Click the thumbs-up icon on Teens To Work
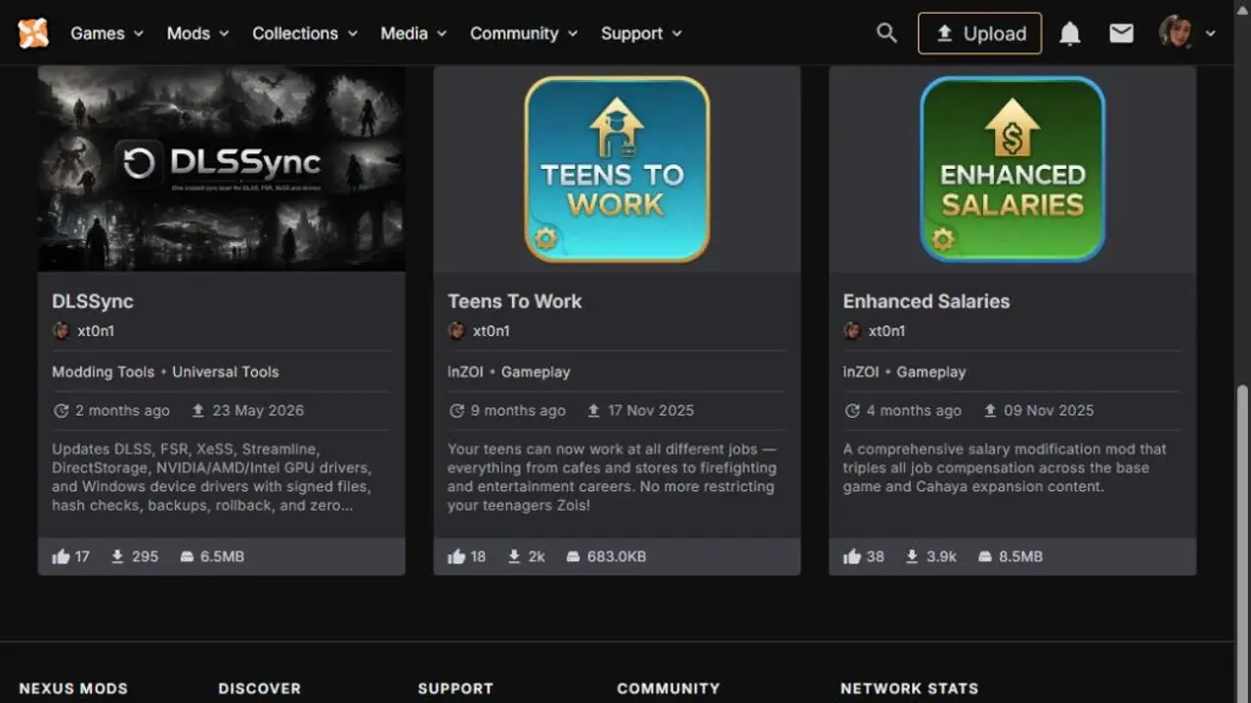The height and width of the screenshot is (703, 1251). [x=456, y=557]
